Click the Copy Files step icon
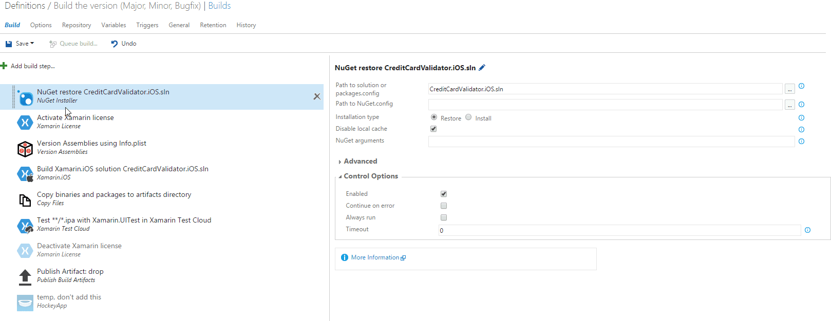831x321 pixels. (25, 200)
